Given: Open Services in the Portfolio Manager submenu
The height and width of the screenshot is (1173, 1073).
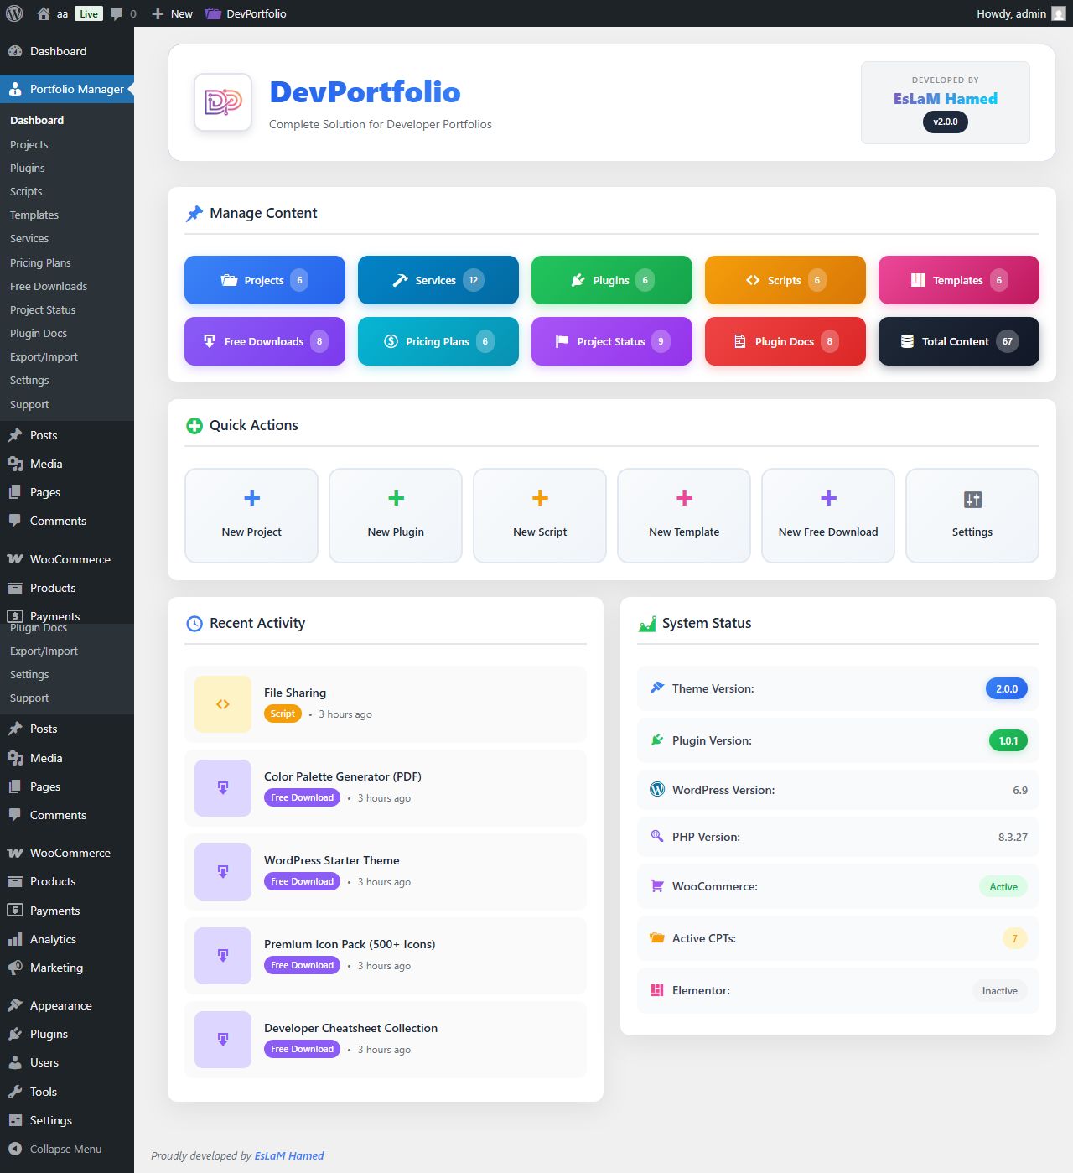Looking at the screenshot, I should click(x=29, y=238).
